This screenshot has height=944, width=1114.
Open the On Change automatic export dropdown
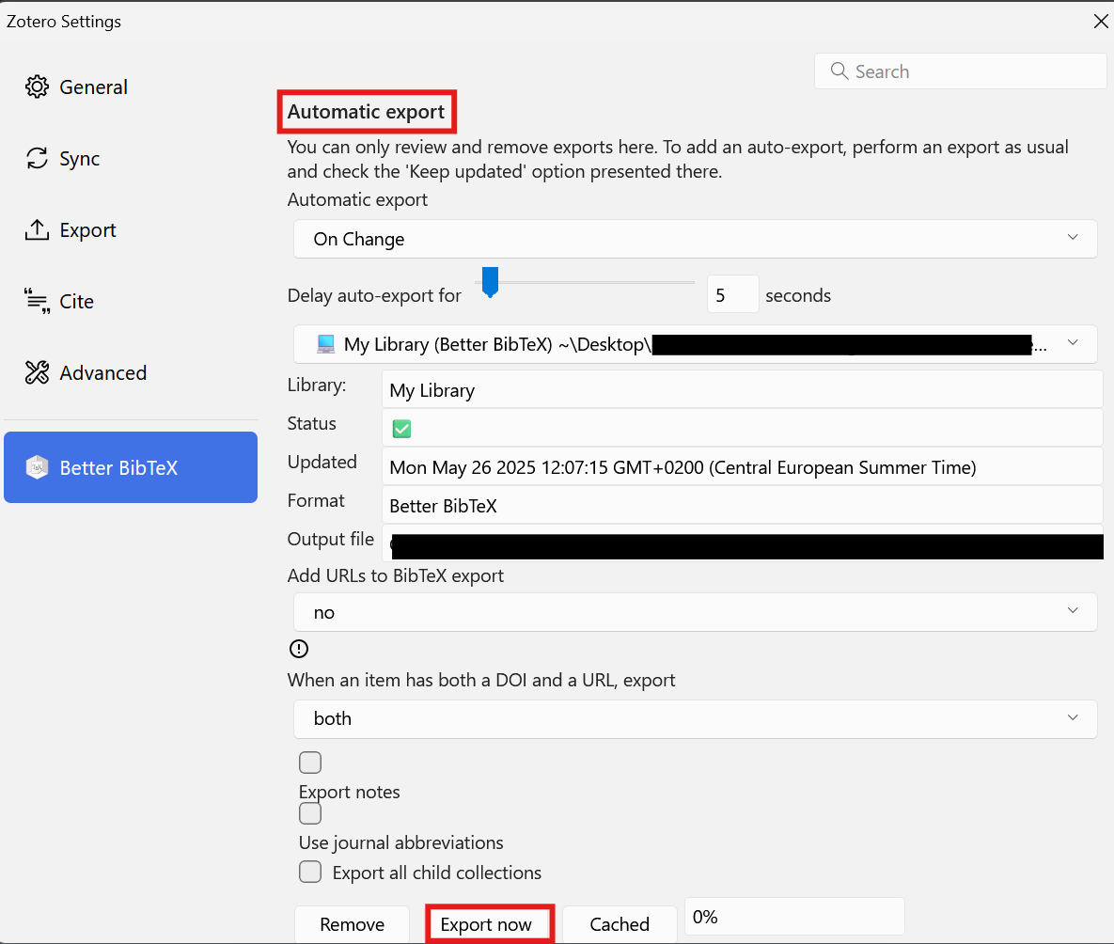[x=696, y=239]
